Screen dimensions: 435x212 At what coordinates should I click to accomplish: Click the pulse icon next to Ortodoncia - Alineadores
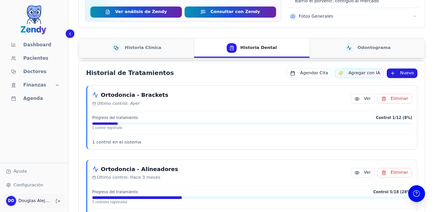click(x=95, y=169)
